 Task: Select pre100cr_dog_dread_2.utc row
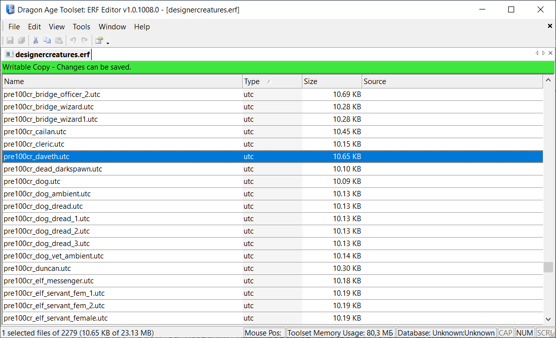273,231
